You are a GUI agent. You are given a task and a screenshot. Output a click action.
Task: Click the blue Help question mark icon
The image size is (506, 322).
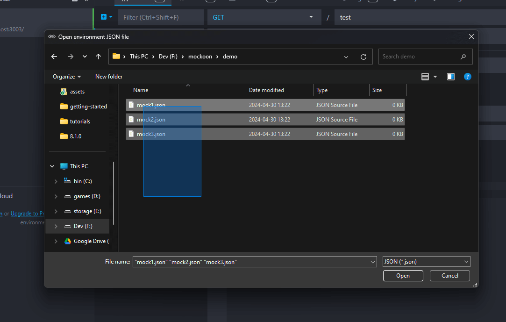(x=467, y=77)
